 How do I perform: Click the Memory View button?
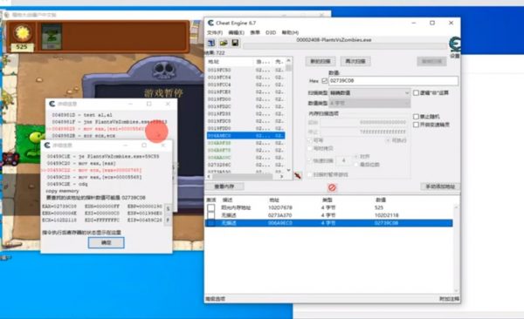[224, 187]
